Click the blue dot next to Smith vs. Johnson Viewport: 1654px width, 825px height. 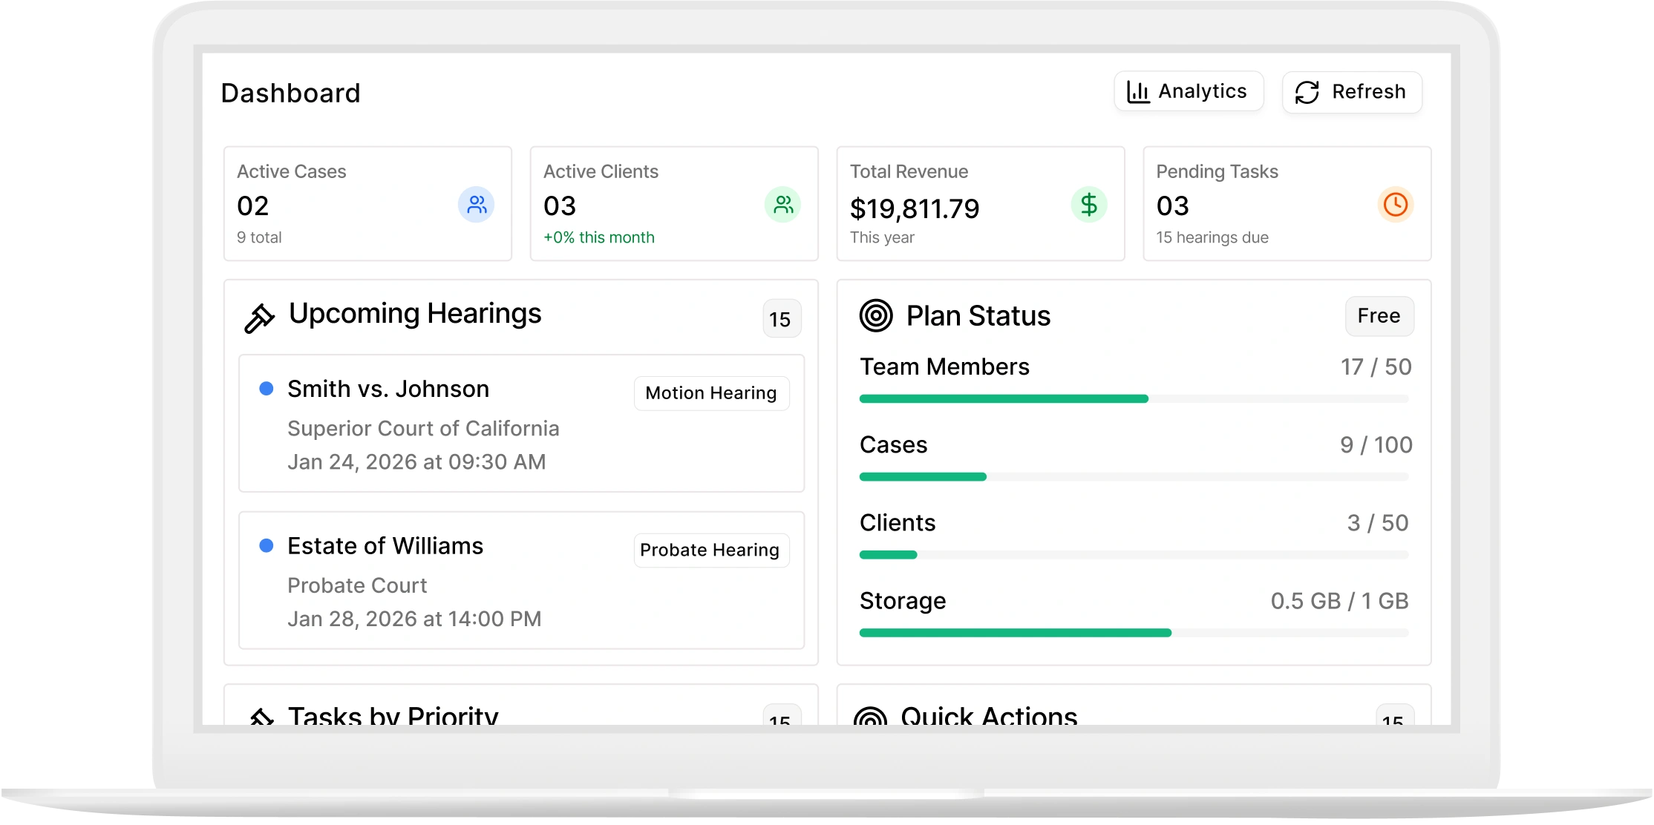[x=266, y=389]
